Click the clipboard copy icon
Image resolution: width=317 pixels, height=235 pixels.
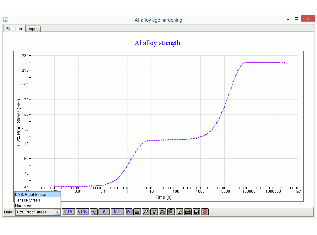171,212
